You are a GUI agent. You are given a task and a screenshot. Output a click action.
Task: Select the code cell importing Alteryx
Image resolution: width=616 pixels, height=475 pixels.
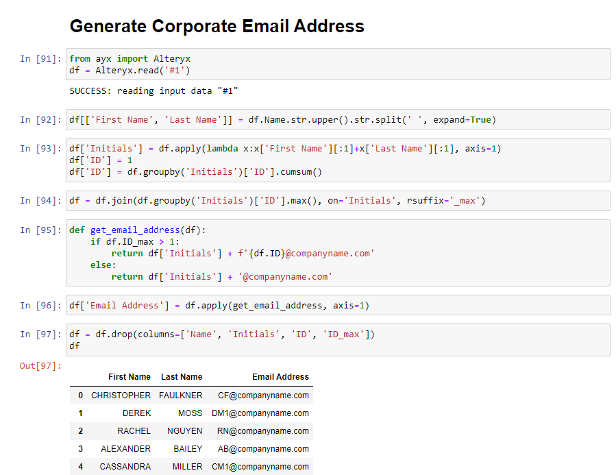point(274,64)
